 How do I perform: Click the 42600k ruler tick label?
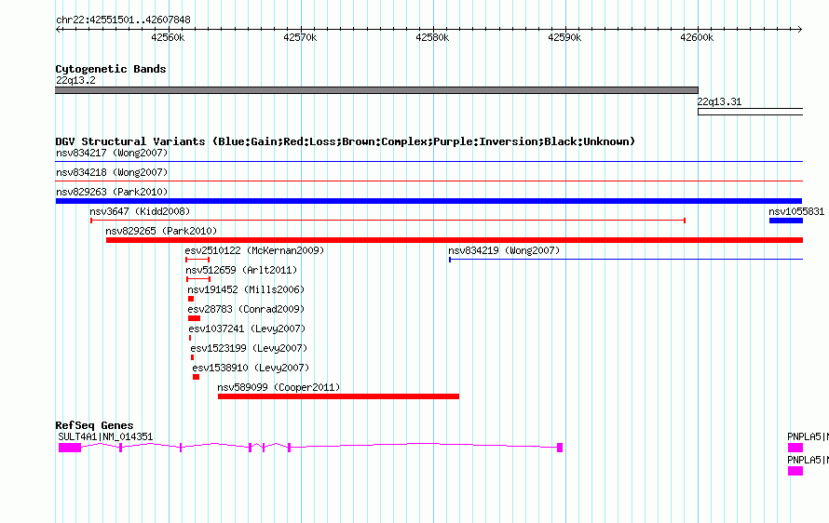click(x=697, y=37)
